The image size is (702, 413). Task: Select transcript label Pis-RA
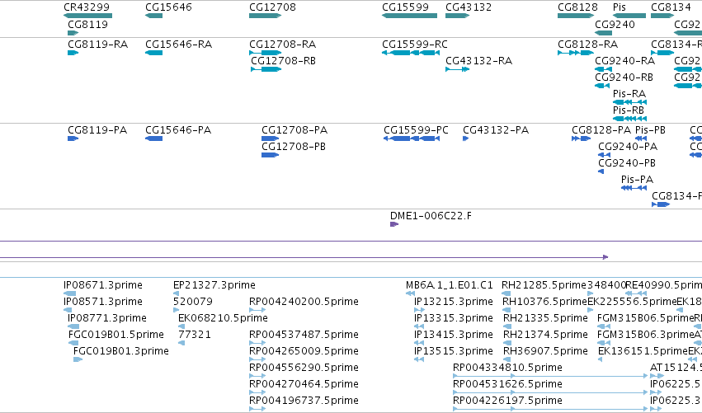pos(629,94)
